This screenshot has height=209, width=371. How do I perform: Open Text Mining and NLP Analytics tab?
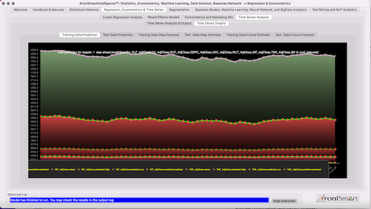point(334,10)
